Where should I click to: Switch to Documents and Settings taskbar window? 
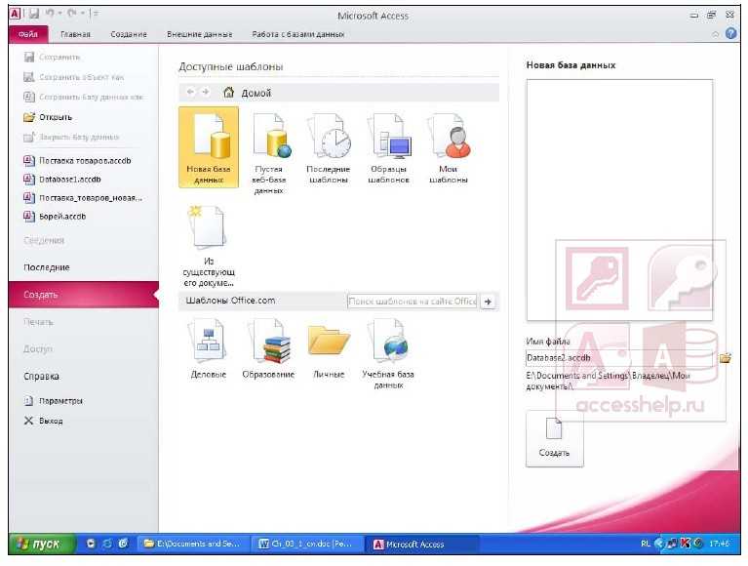[193, 545]
